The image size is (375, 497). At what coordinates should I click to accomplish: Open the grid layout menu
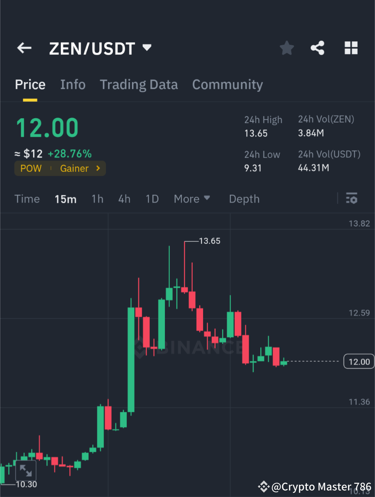(x=351, y=48)
